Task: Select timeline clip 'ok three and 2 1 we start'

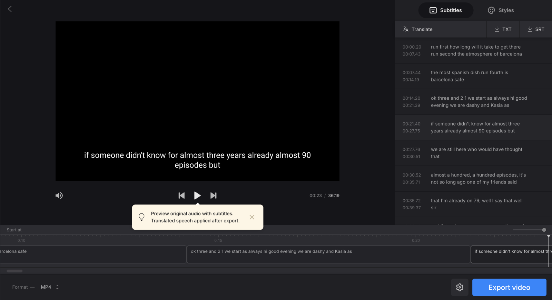Action: [x=328, y=254]
